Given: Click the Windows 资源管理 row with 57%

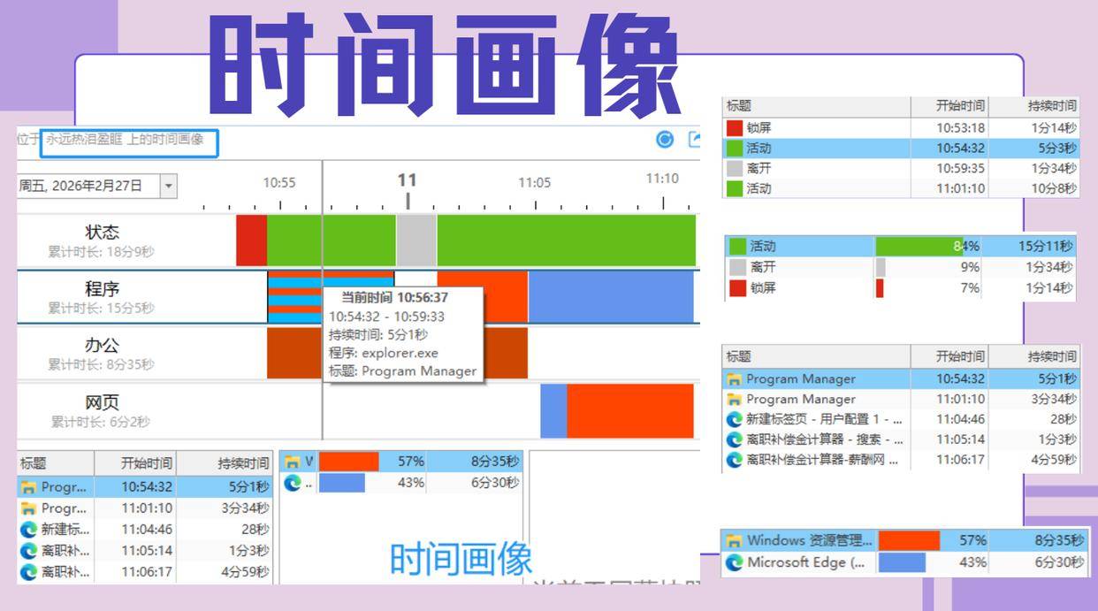Looking at the screenshot, I should pyautogui.click(x=899, y=540).
